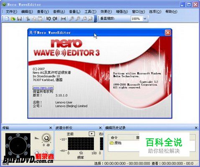The width and height of the screenshot is (200, 167).
Task: Click the 选择 time range in status bar
Action: pos(122,164)
